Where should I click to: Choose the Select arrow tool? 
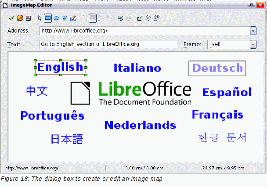pyautogui.click(x=40, y=18)
